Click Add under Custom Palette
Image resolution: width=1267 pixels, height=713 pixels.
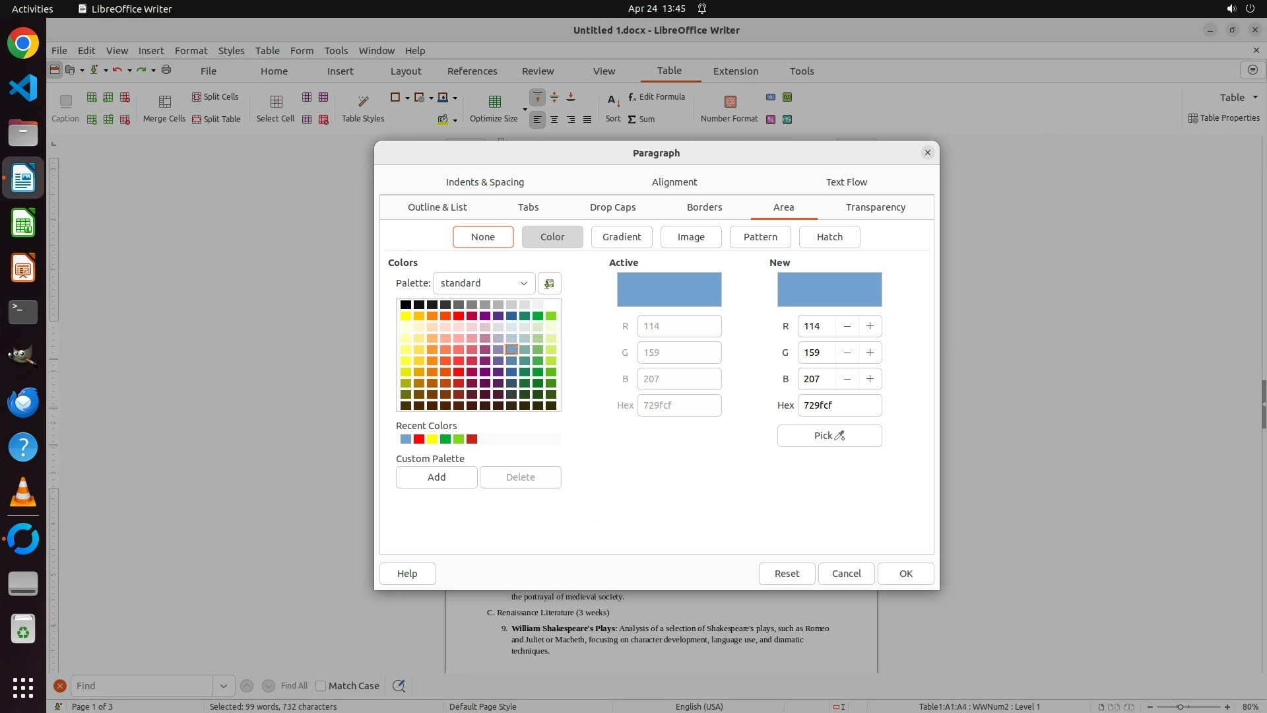pos(436,477)
